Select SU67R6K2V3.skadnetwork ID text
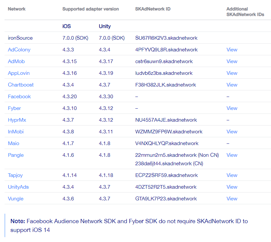 point(166,38)
